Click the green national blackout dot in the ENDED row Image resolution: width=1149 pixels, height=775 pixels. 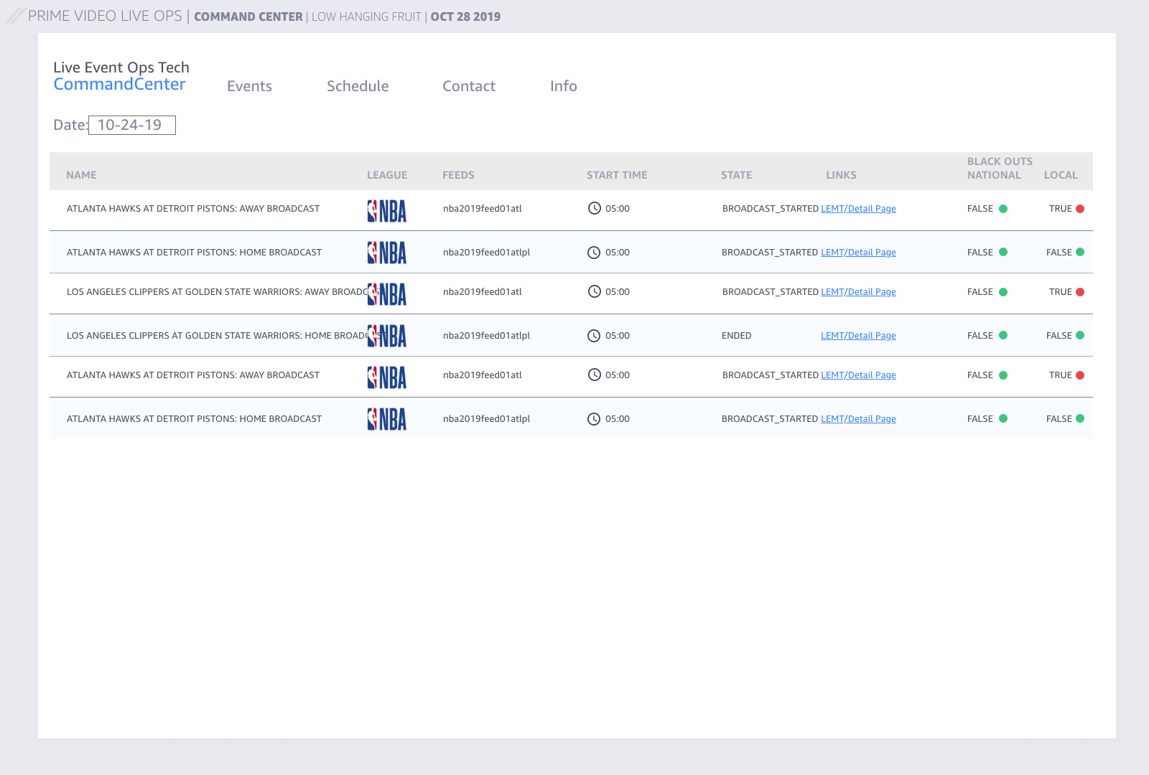pos(1003,336)
